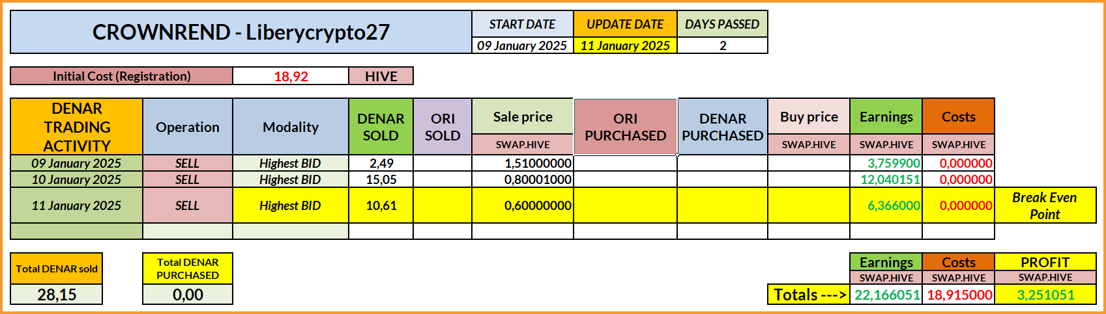Viewport: 1106px width, 314px height.
Task: Select the Initial Cost value 18,92
Action: (x=291, y=76)
